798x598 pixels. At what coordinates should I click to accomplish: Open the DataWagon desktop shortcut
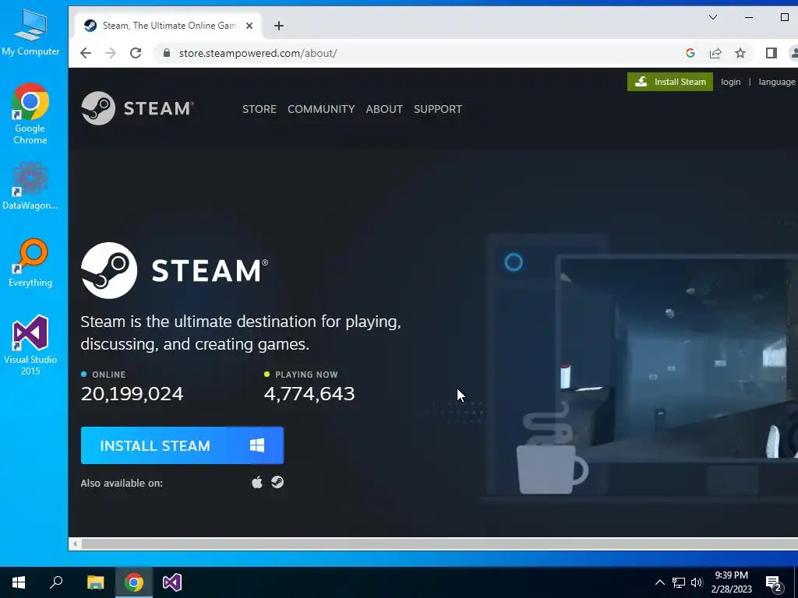[30, 185]
